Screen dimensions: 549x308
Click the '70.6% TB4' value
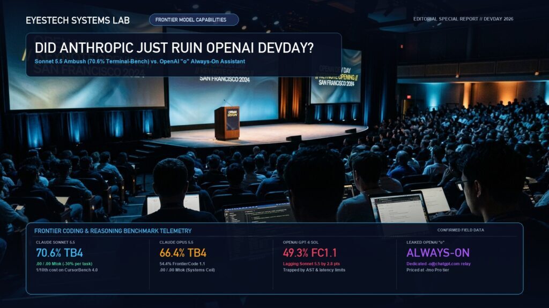[x=60, y=252]
